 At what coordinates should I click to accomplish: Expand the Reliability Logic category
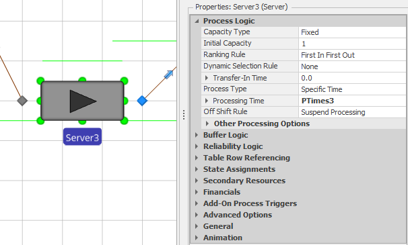click(197, 146)
